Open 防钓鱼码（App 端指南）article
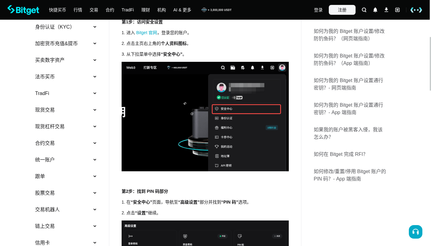The height and width of the screenshot is (246, 431). [x=349, y=59]
